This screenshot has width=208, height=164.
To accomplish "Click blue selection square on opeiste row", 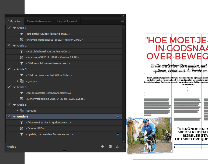I will pos(118,134).
